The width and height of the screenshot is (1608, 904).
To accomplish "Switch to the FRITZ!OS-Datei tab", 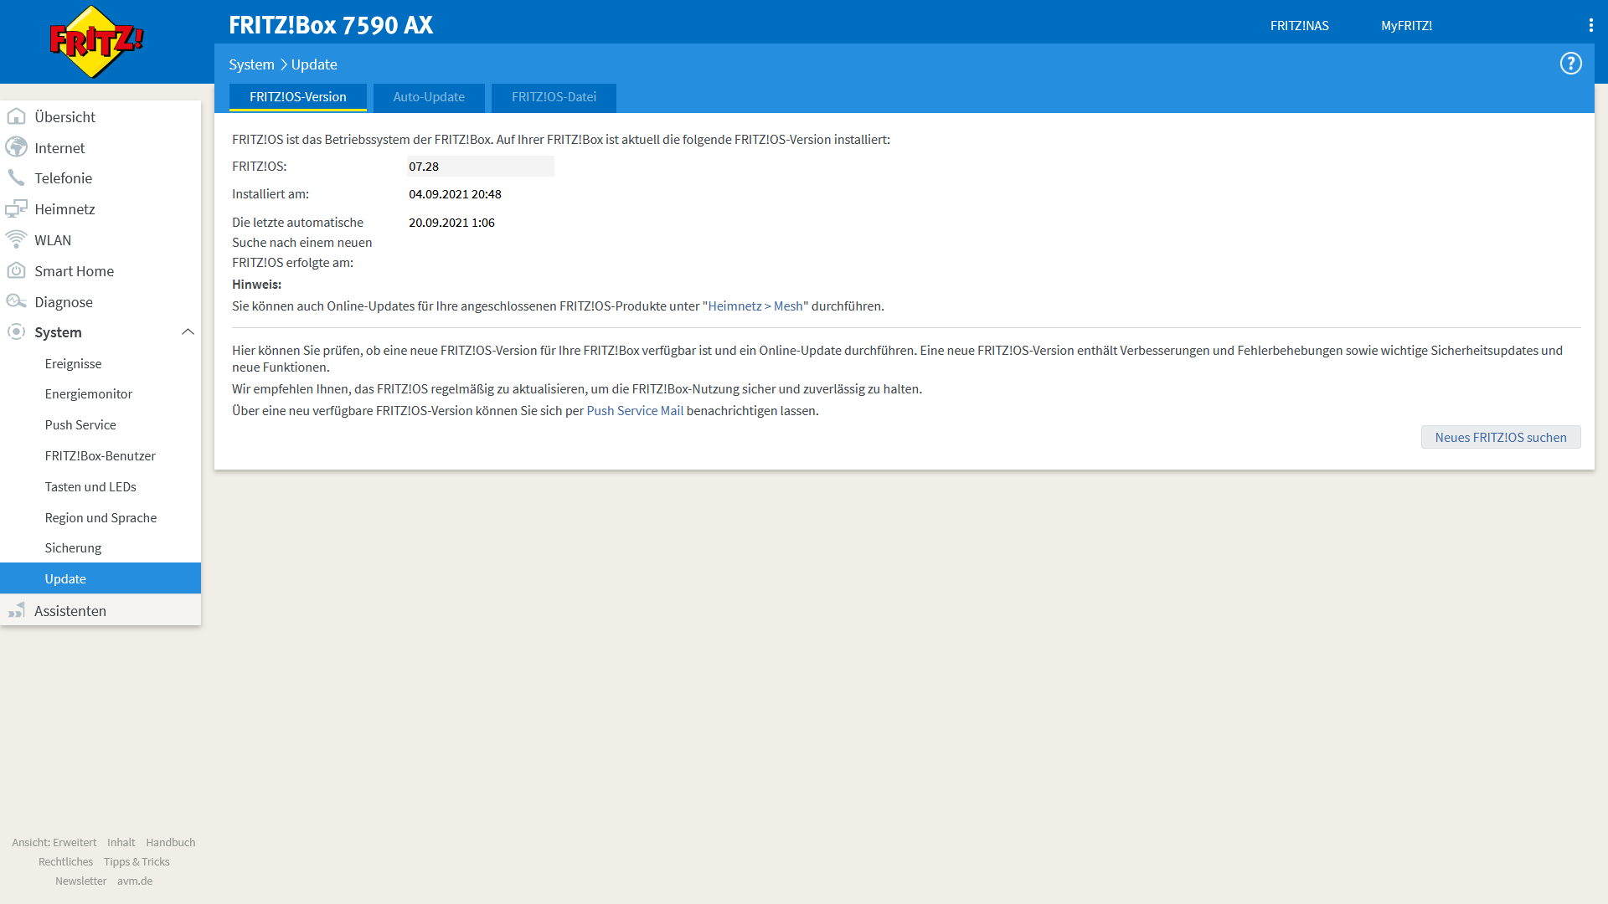I will click(x=554, y=97).
